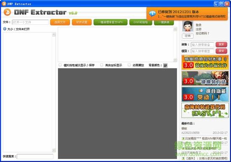Screen dimensions: 231x162
Task: Click the A2392319858 author text
Action: click(190, 133)
